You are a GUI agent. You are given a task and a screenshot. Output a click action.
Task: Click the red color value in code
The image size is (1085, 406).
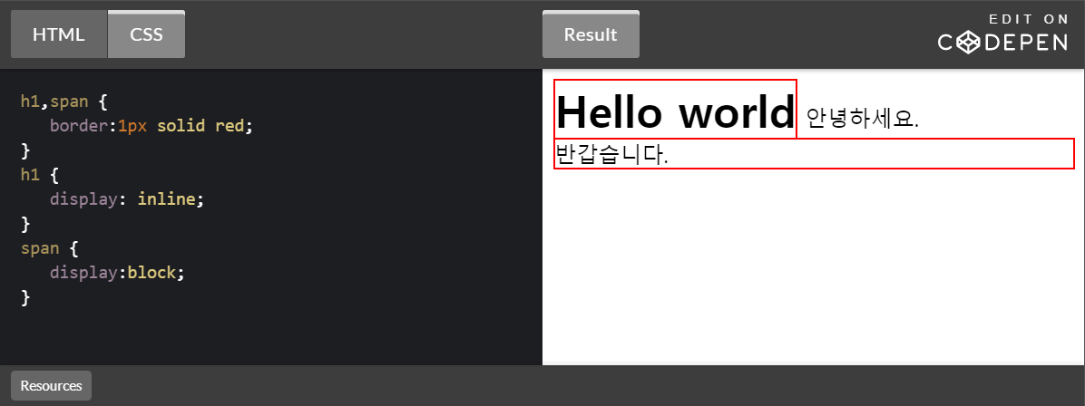[230, 126]
